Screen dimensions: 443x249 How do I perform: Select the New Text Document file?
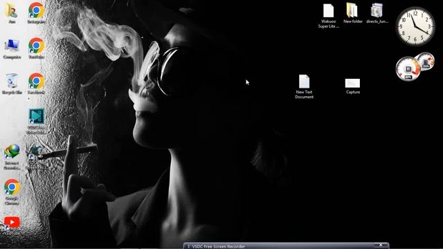[304, 86]
